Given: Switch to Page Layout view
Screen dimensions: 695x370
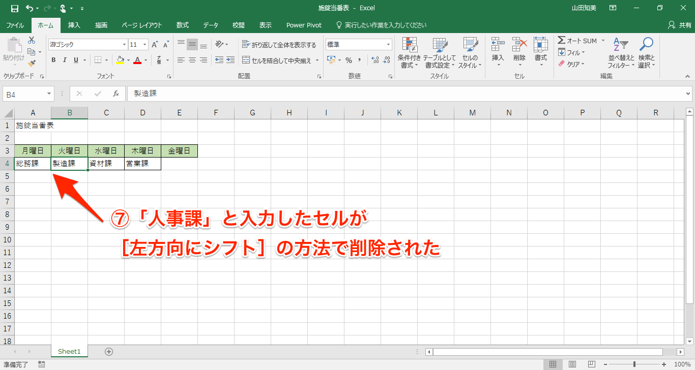Looking at the screenshot, I should [x=572, y=364].
